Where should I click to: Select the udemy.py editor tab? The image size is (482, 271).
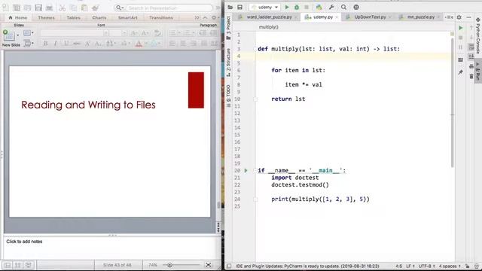coord(320,17)
